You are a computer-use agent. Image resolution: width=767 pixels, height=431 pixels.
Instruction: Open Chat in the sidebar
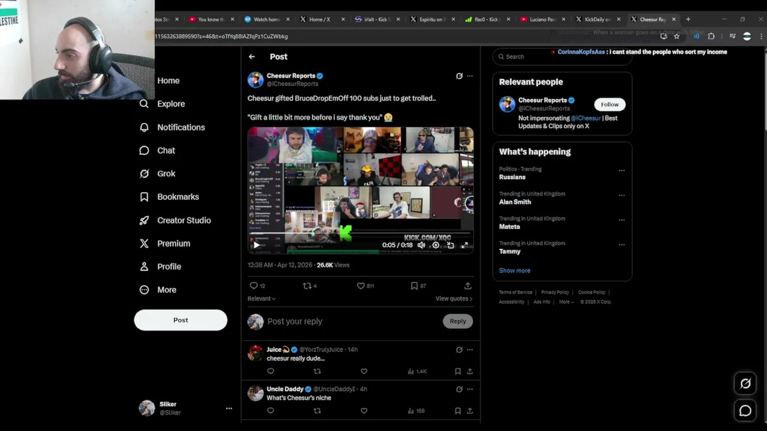(157, 150)
